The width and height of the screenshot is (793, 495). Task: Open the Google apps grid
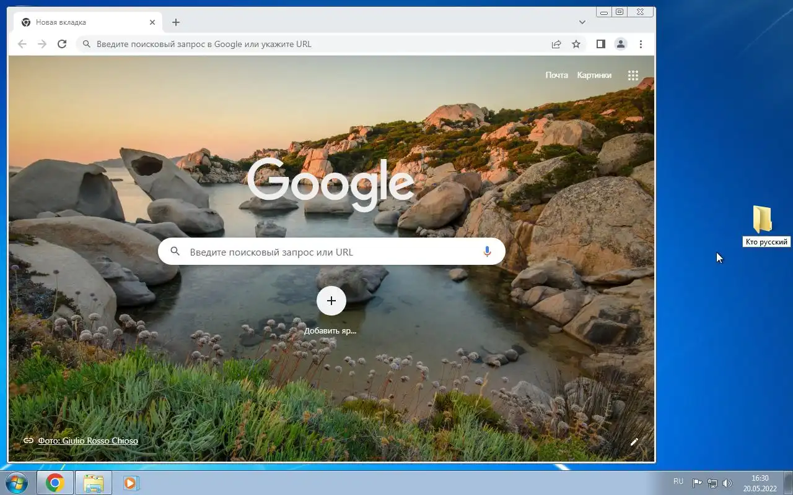pos(633,75)
